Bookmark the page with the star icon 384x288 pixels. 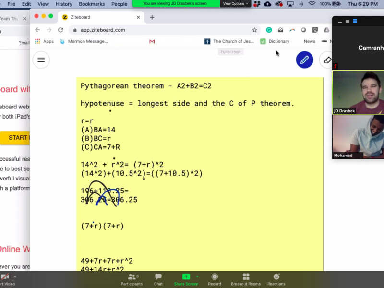[254, 29]
